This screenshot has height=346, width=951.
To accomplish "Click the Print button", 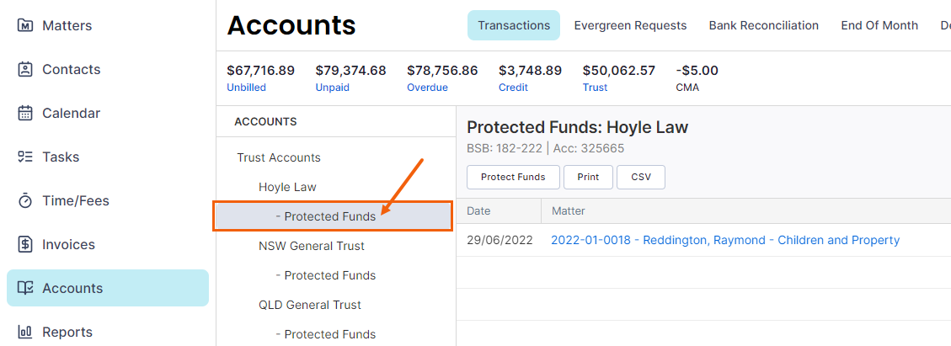I will [588, 177].
